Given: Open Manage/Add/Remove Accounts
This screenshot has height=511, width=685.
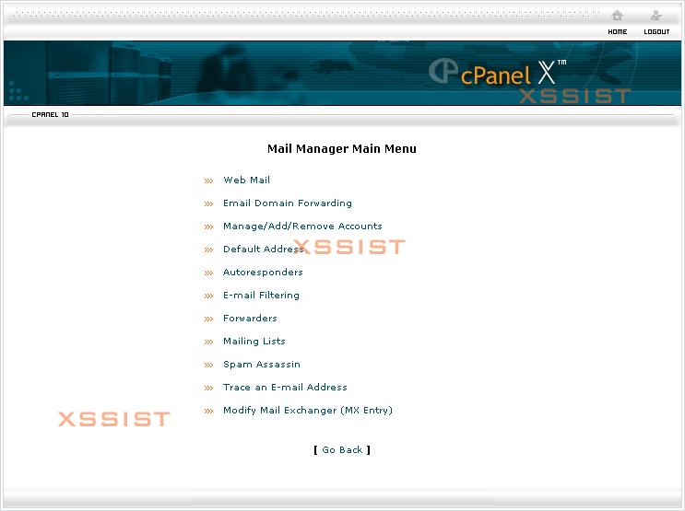Looking at the screenshot, I should [x=302, y=226].
